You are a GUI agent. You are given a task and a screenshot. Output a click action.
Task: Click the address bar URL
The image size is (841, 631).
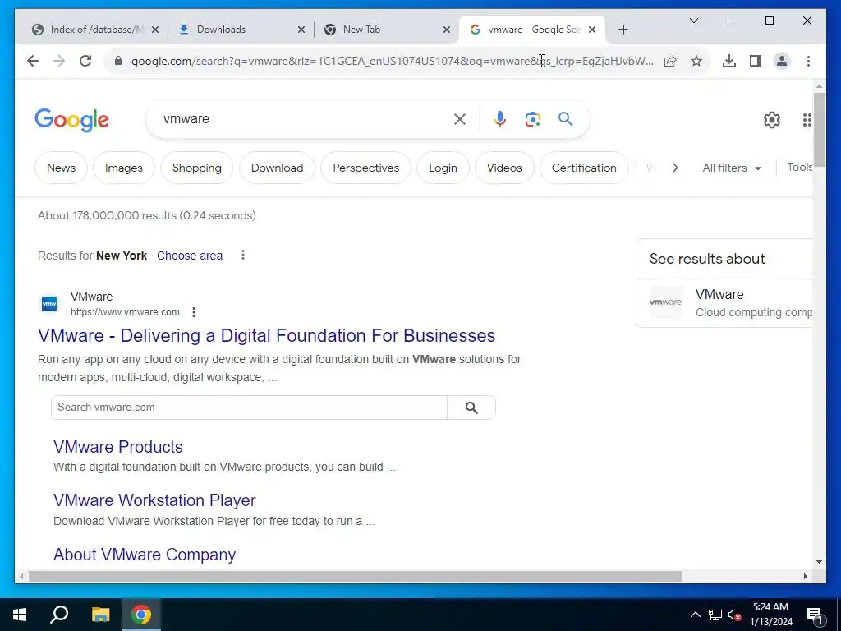[392, 61]
